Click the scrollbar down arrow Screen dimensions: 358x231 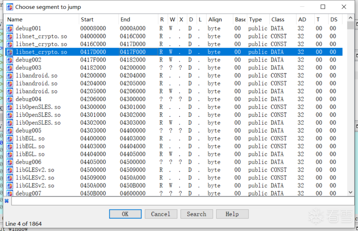pyautogui.click(x=351, y=193)
